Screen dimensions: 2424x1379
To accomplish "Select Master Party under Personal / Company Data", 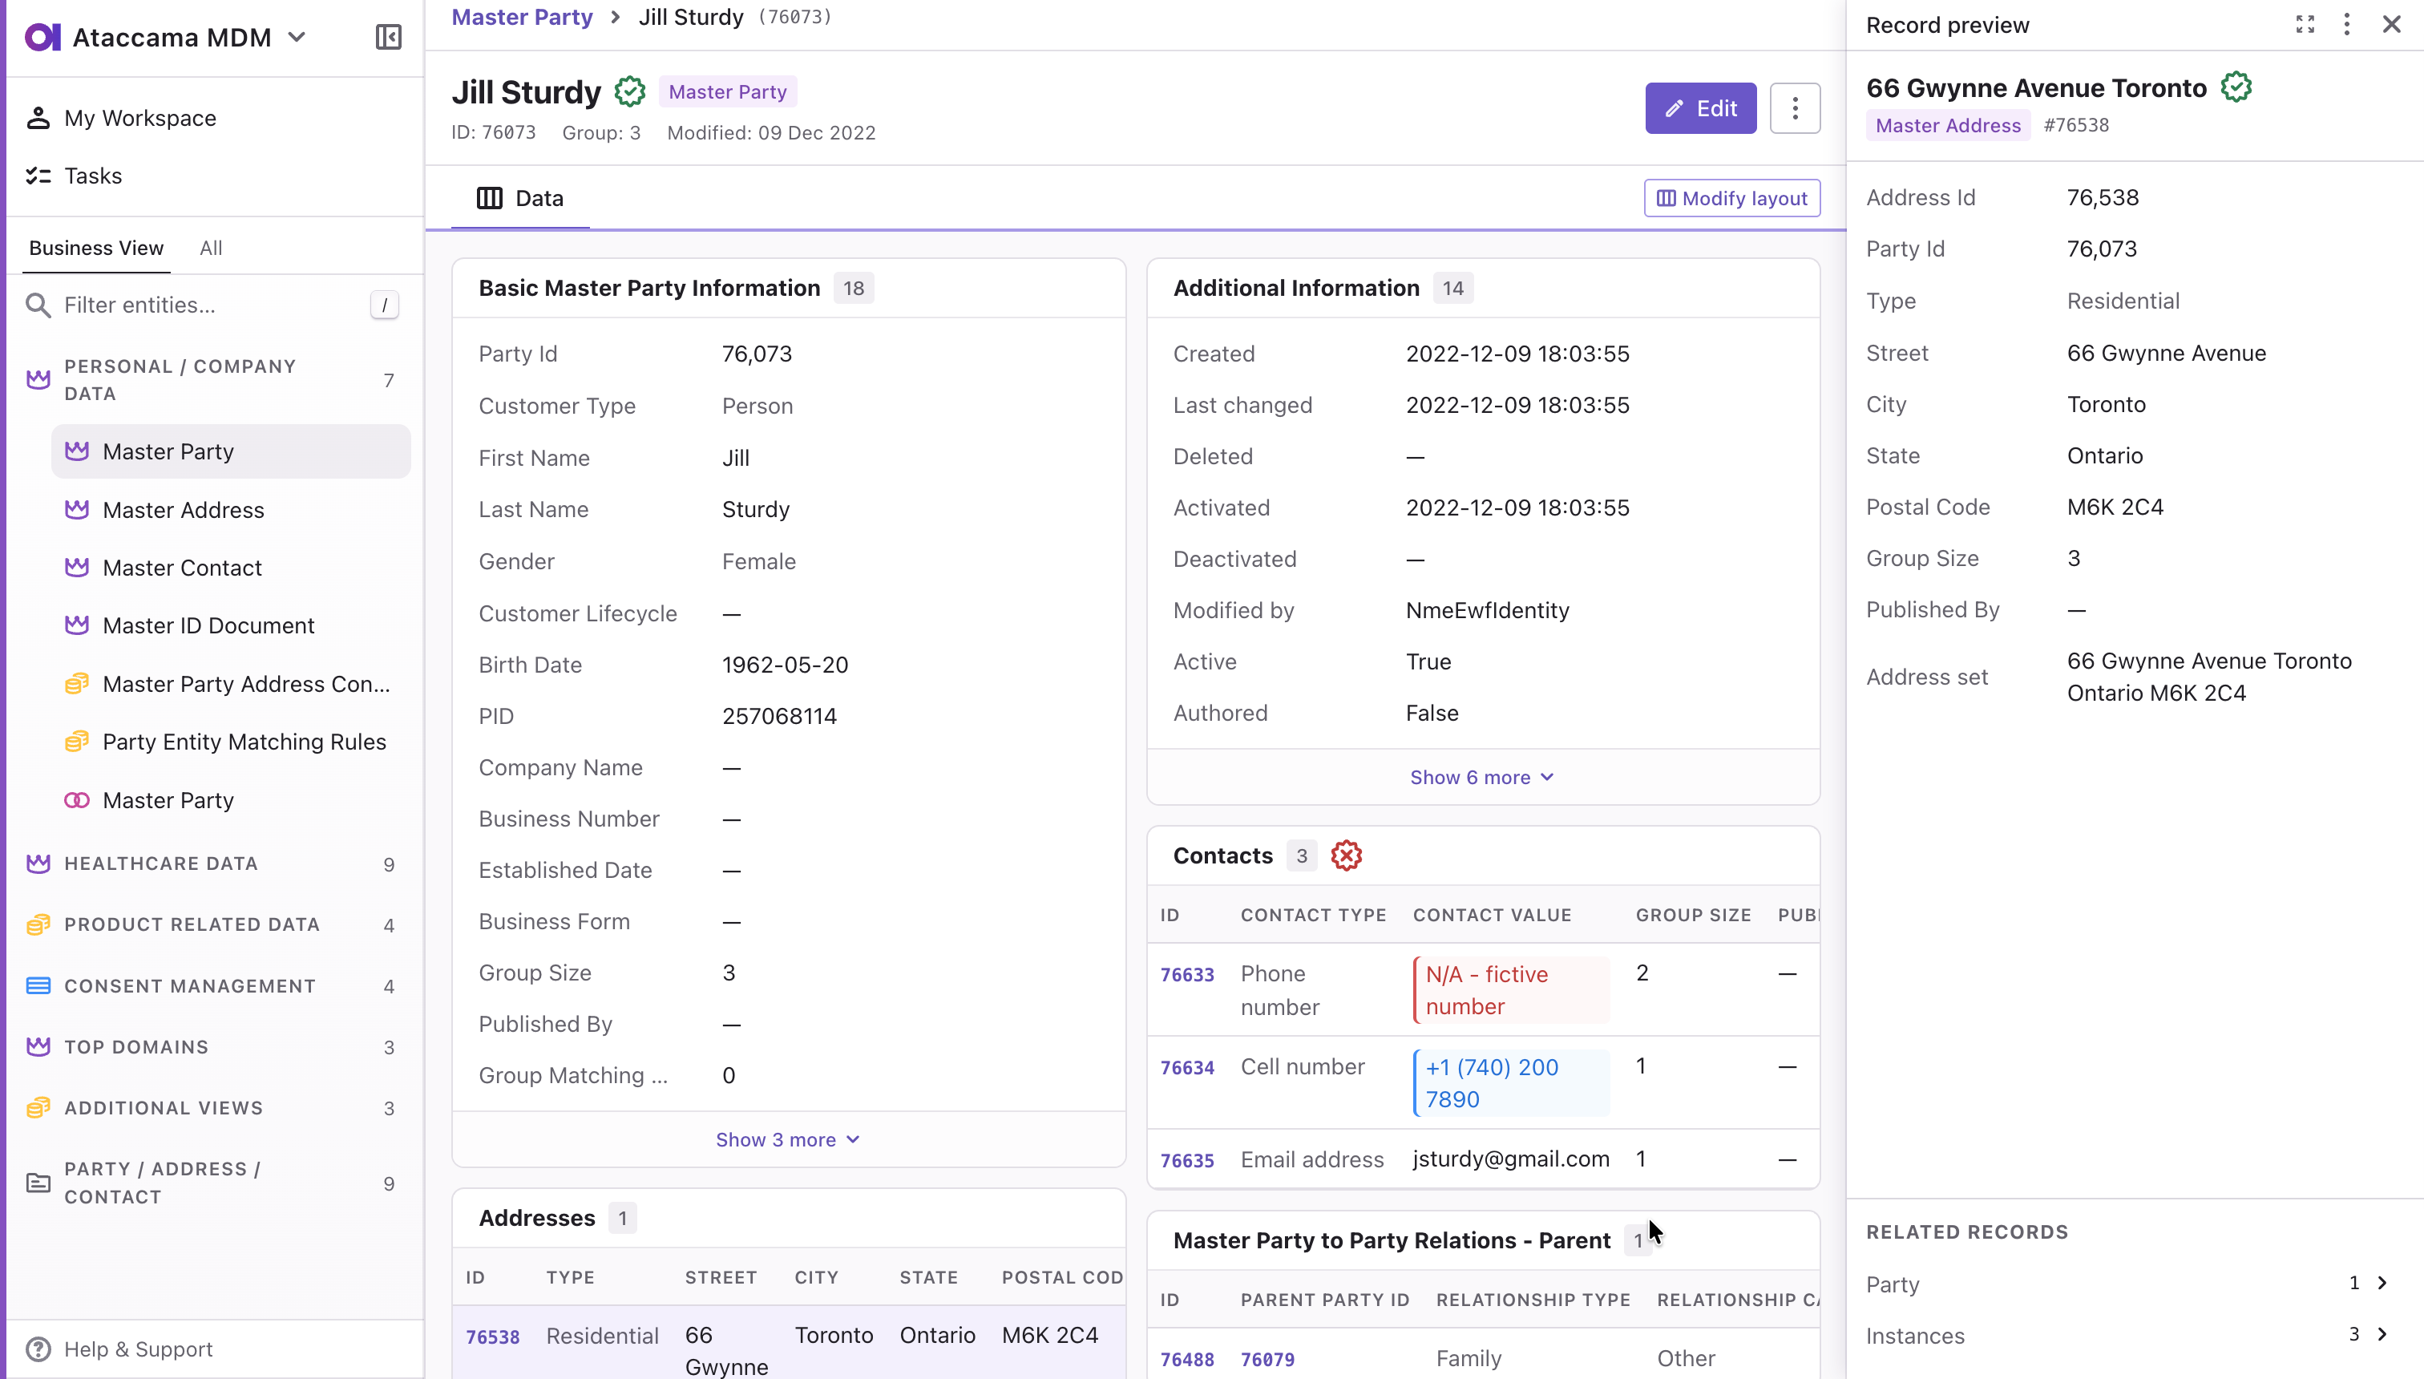I will click(x=231, y=451).
